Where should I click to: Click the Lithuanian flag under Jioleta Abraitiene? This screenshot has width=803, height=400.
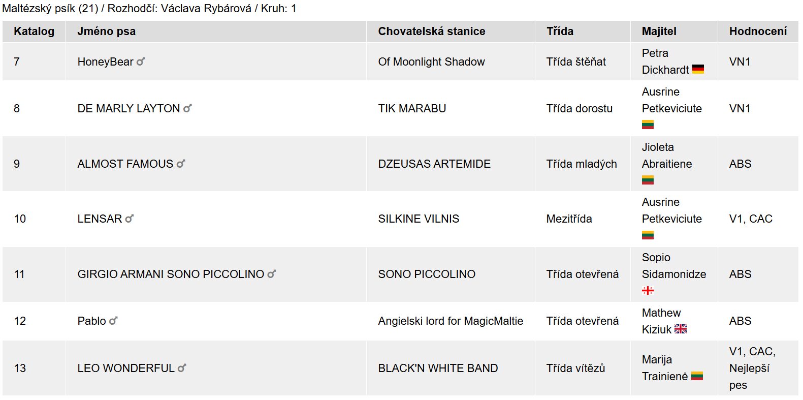coord(648,180)
